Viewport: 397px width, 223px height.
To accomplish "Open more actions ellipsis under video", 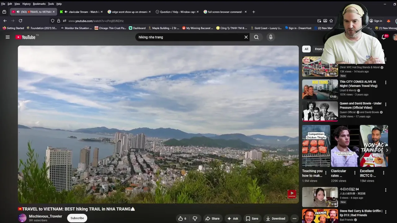I will coord(294,218).
